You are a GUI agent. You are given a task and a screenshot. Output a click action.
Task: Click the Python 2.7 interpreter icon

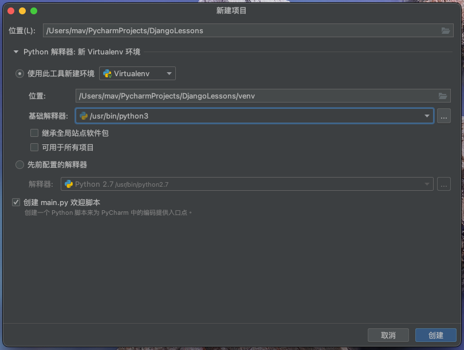pos(69,184)
